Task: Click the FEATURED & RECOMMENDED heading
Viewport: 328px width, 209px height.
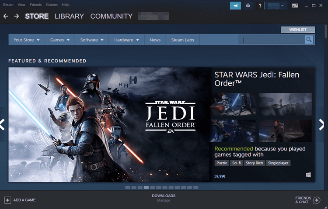Action: point(47,61)
